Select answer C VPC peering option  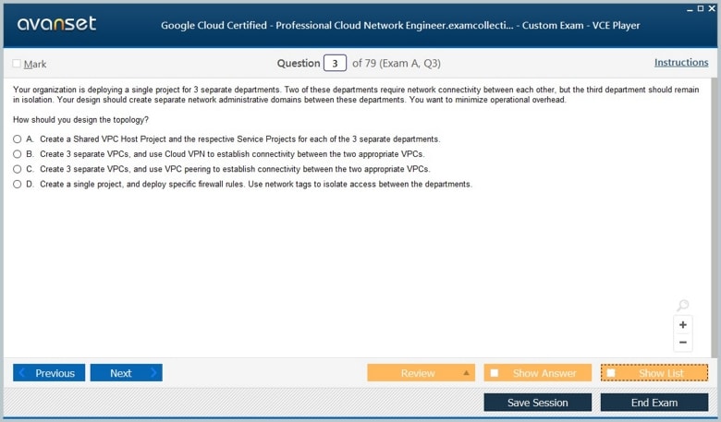click(x=17, y=169)
